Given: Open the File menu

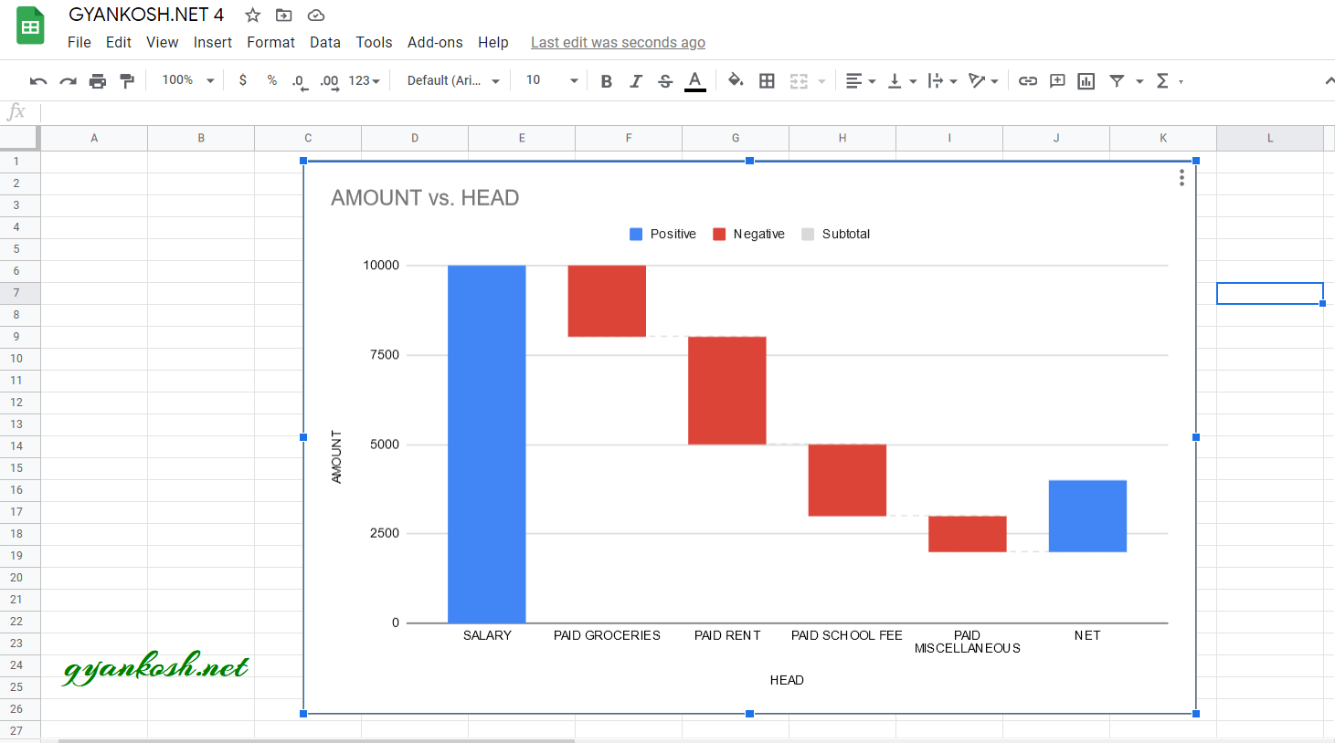Looking at the screenshot, I should [x=79, y=42].
